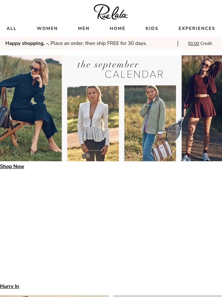Open the navy jumpsuit model photo
This screenshot has width=222, height=297.
point(31,108)
